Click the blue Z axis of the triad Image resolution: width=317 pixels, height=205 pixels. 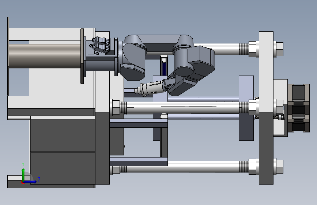pos(30,182)
